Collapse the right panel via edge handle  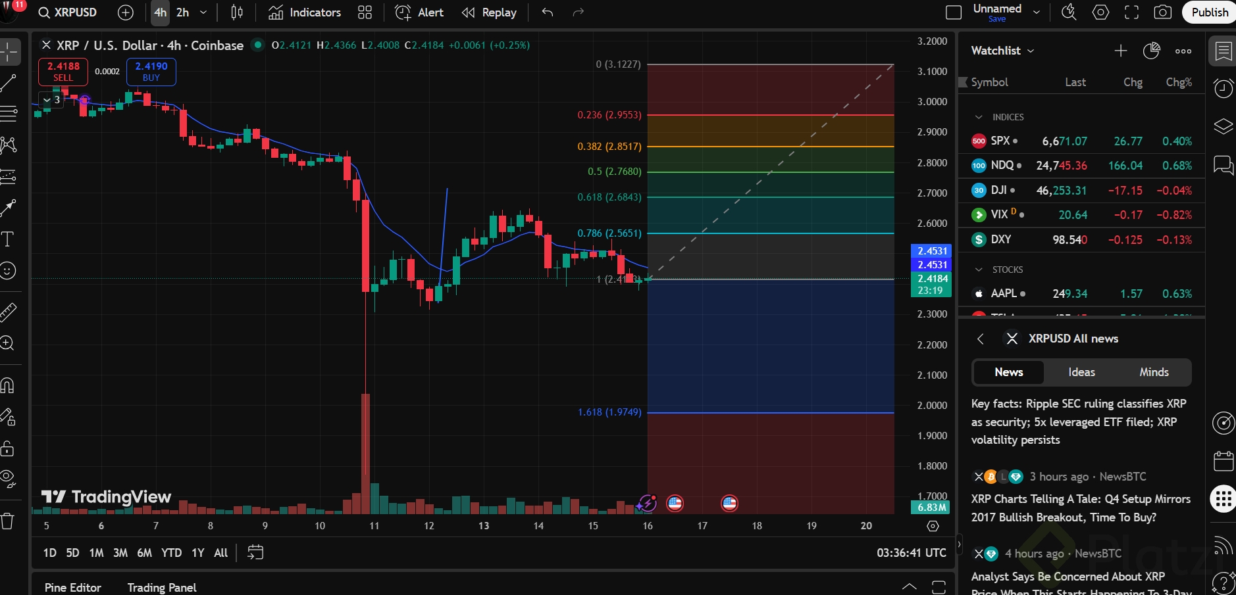958,544
